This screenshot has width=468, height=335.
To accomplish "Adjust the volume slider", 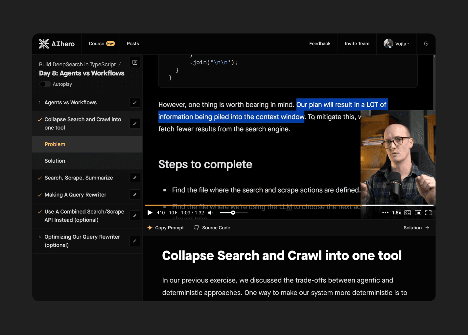I will click(233, 213).
